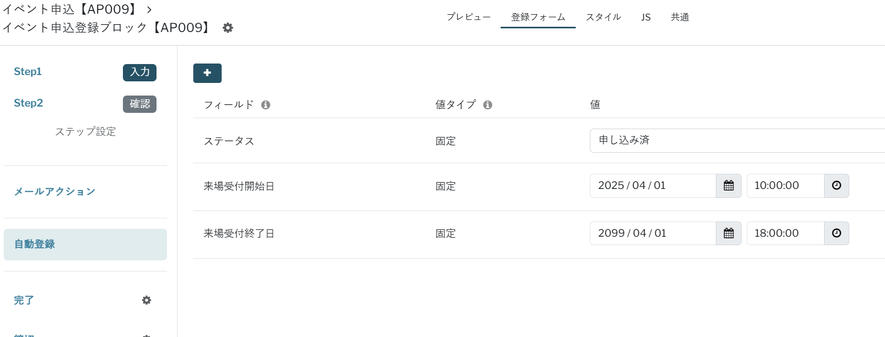Open clock picker for 18:00:00 time
Screen dimensions: 885x337
pyautogui.click(x=836, y=234)
